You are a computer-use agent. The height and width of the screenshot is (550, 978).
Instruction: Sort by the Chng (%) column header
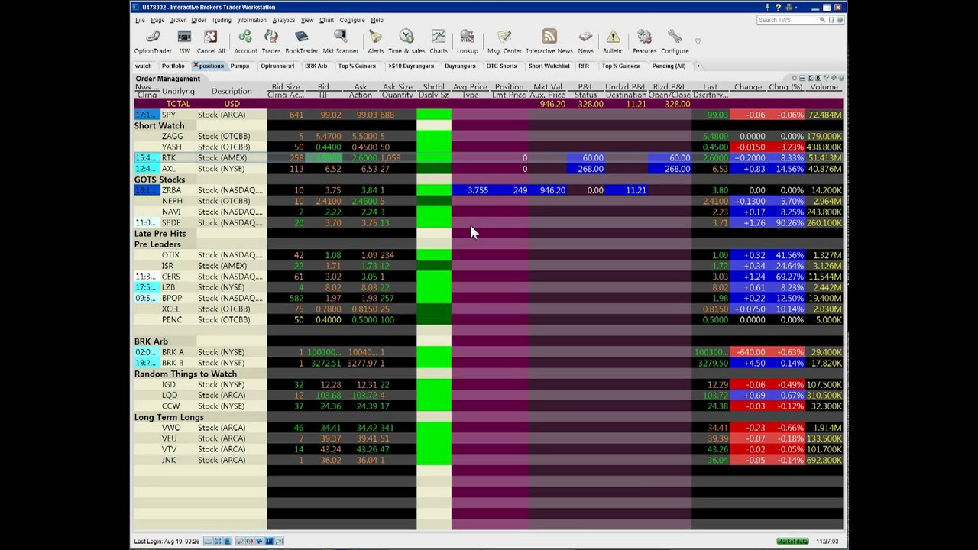coord(785,87)
